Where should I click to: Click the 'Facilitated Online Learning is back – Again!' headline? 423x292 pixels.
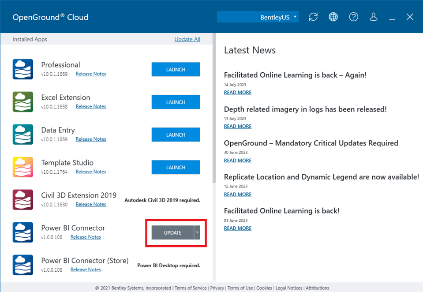pos(295,75)
